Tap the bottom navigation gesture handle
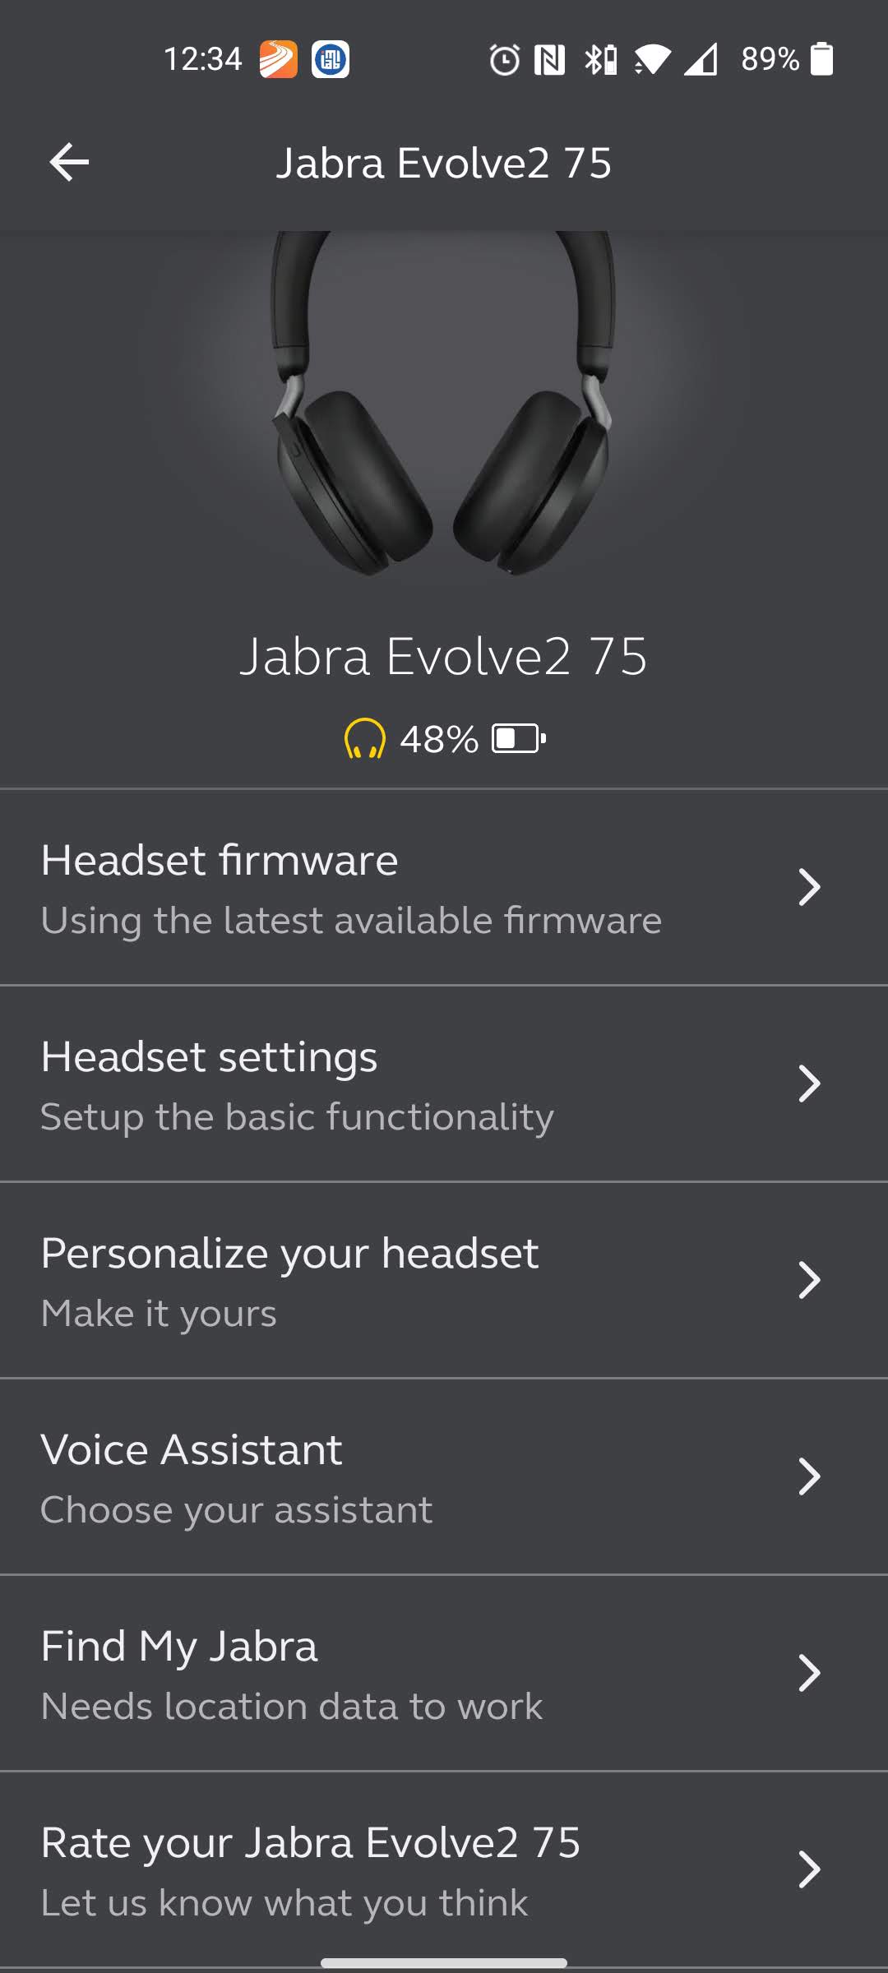The image size is (888, 1973). 444,1962
